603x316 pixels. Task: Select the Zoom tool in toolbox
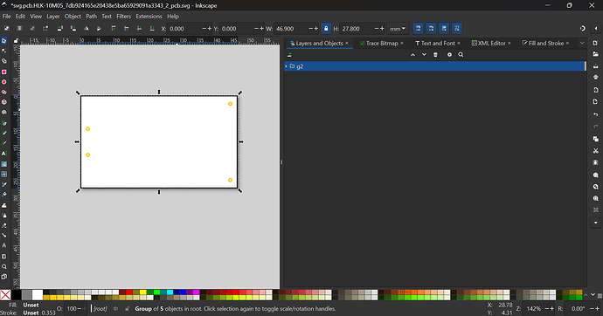[x=4, y=266]
